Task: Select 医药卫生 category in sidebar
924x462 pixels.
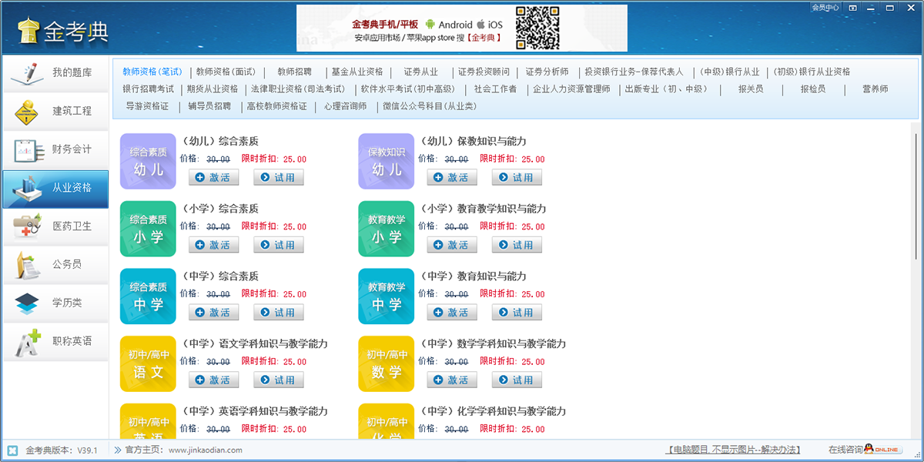Action: 55,226
